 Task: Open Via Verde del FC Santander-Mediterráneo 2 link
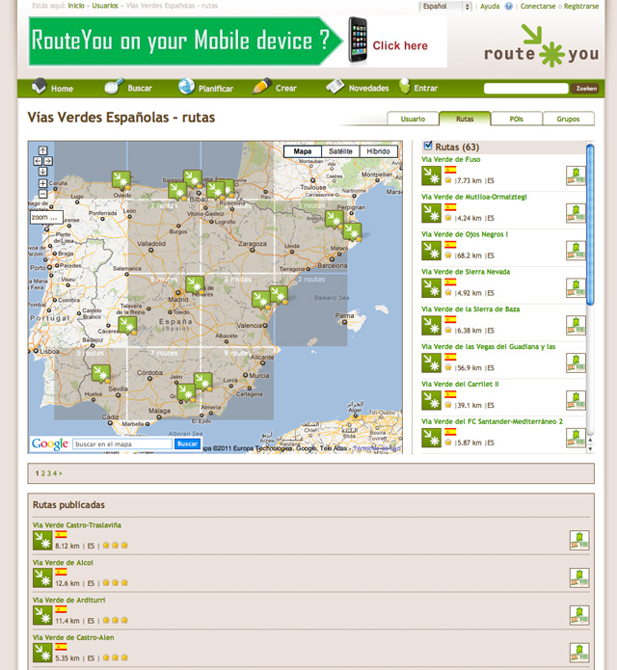coord(492,421)
